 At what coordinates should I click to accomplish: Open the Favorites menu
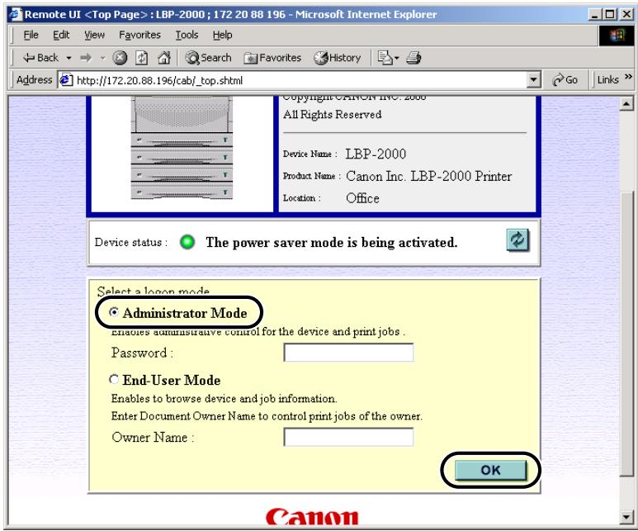click(139, 35)
